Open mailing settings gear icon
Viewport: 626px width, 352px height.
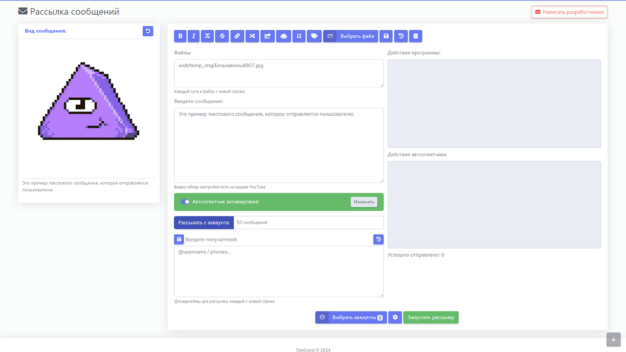click(x=395, y=318)
